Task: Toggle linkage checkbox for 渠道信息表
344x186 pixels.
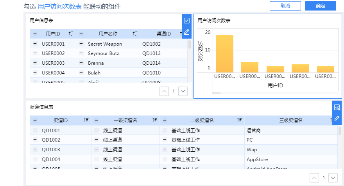Action: (337, 107)
